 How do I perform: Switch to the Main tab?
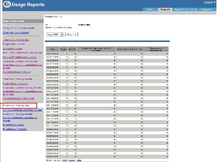150,10
